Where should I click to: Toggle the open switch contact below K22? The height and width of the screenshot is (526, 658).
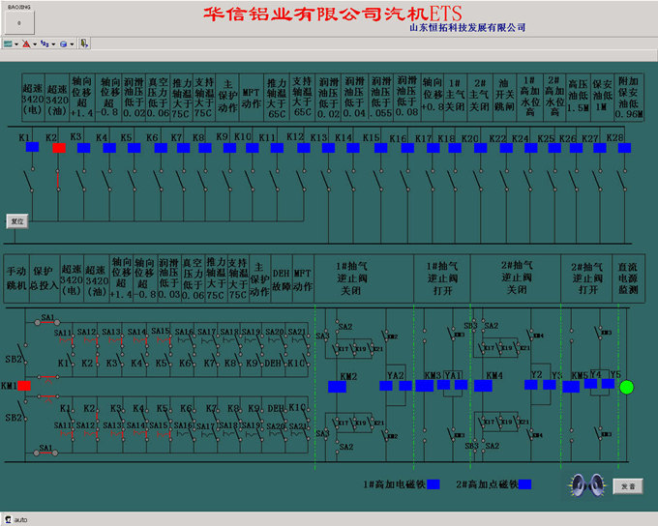503,181
